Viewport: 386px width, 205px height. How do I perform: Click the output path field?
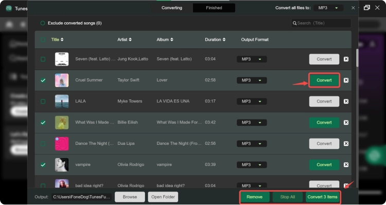pyautogui.click(x=81, y=197)
